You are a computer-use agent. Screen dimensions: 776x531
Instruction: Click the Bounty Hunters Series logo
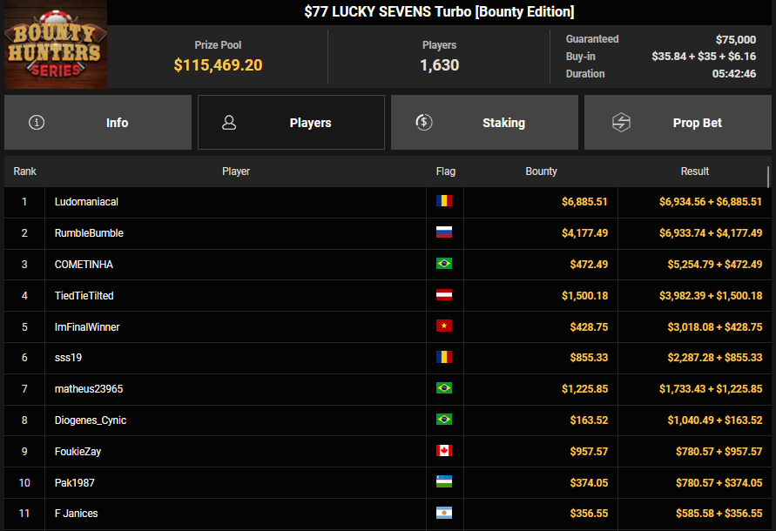56,44
